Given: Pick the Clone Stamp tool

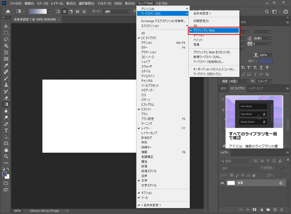Looking at the screenshot, I should 6,85.
